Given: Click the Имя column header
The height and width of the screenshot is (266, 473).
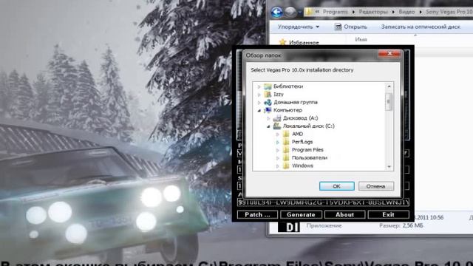Looking at the screenshot, I should 361,39.
